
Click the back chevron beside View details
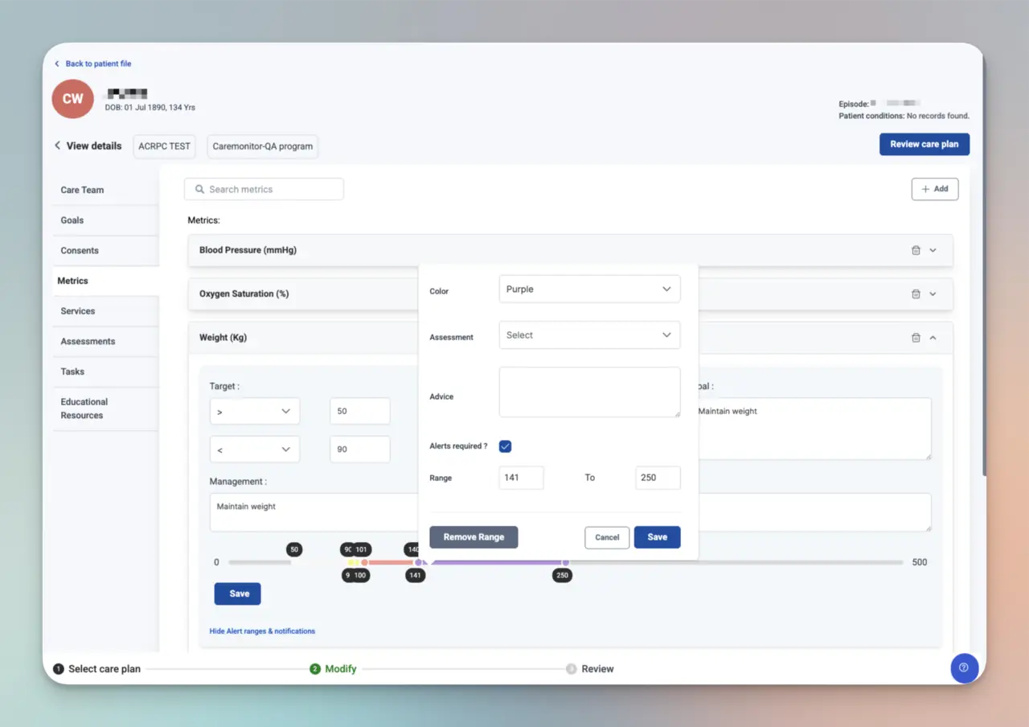(57, 146)
